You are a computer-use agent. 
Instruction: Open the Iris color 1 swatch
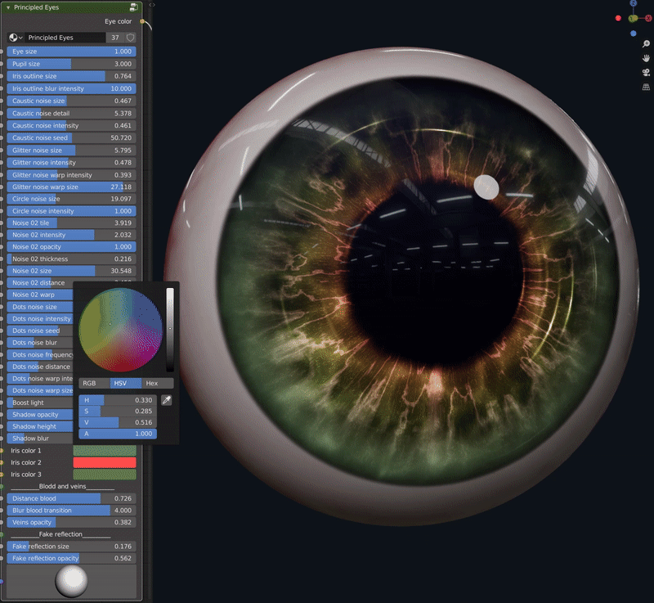(105, 451)
